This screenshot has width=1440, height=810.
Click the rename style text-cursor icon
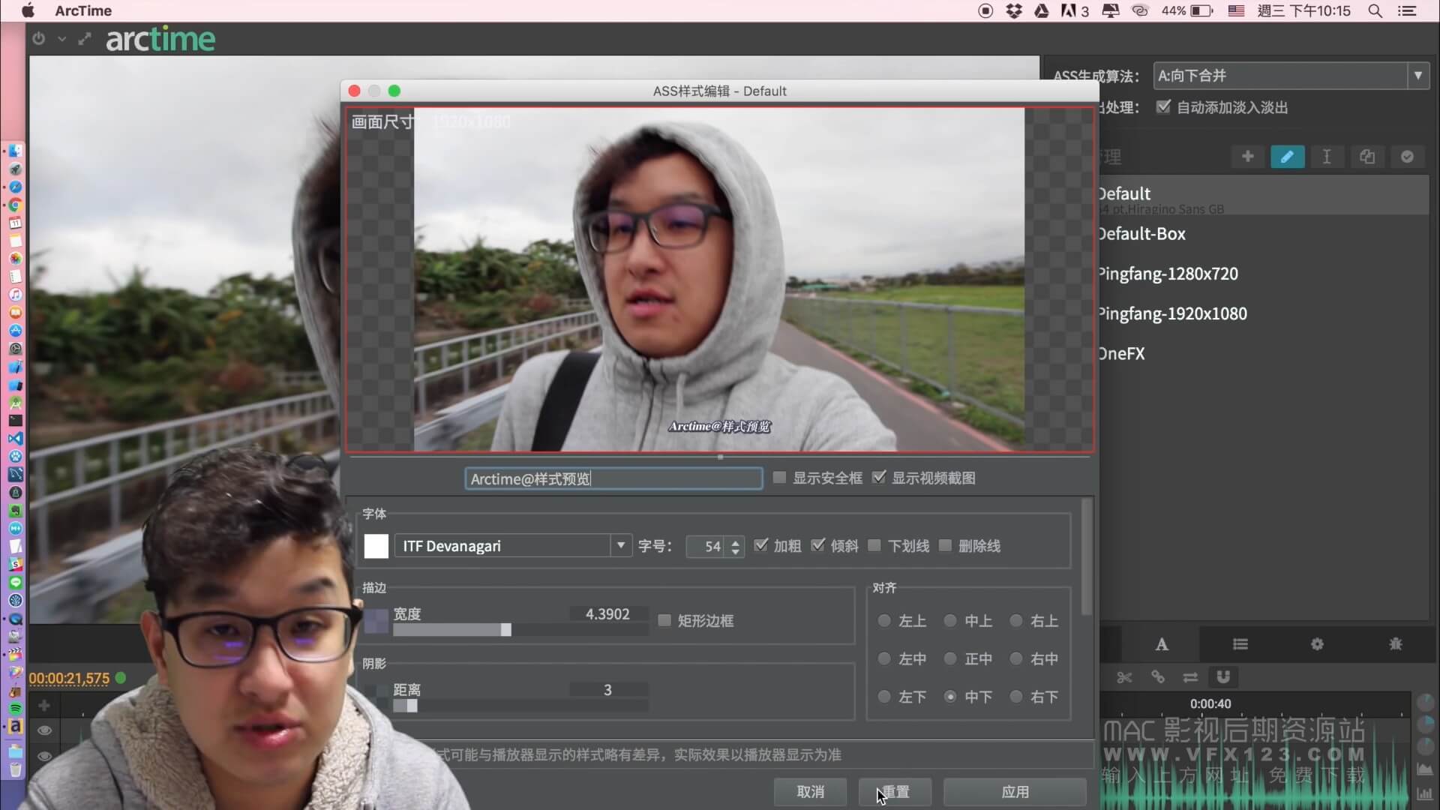pyautogui.click(x=1327, y=157)
